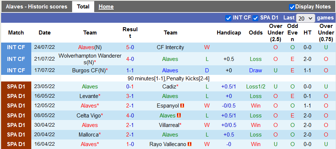The image size is (336, 149).
Task: Click the red card next to Alaves in the Celta Vigo row
Action: point(178,116)
